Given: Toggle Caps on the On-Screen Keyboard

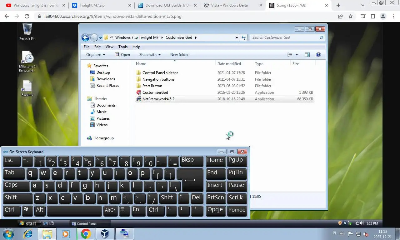Looking at the screenshot, I should pyautogui.click(x=17, y=186).
